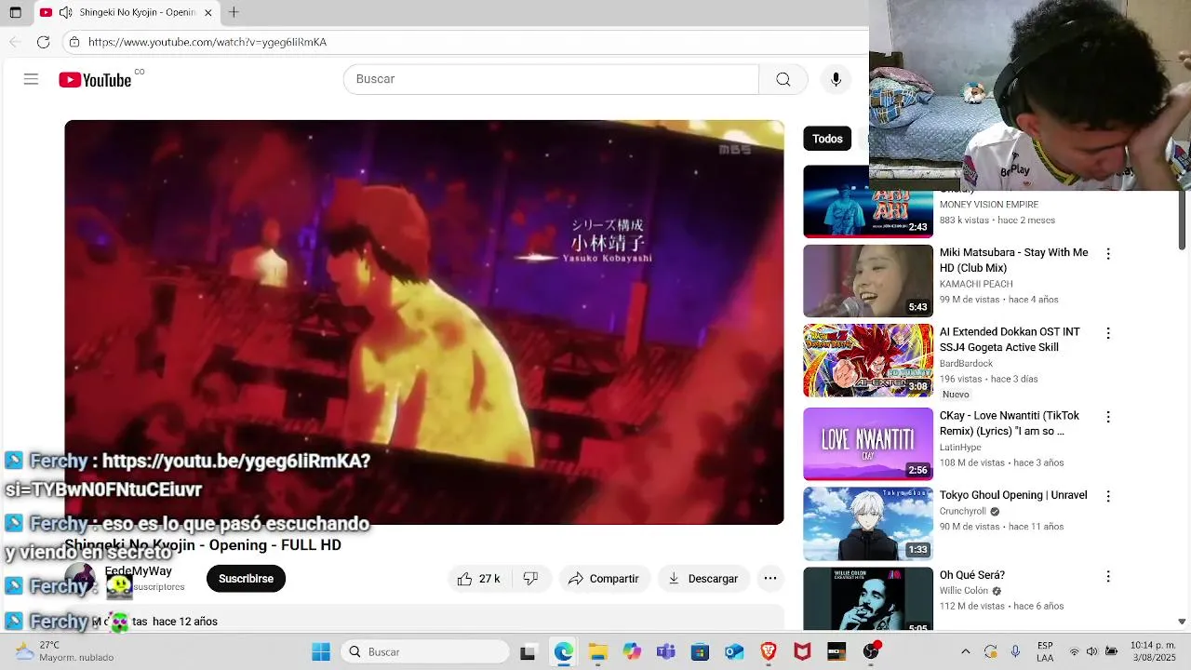
Task: Launch Copilot from the taskbar
Action: tap(632, 652)
